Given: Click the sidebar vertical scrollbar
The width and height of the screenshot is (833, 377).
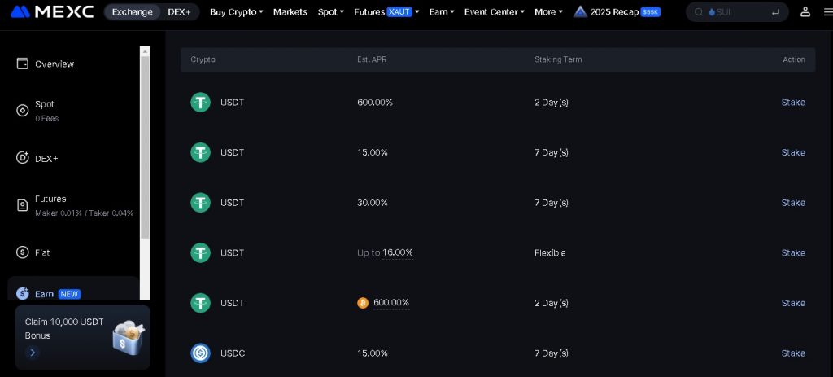Looking at the screenshot, I should coord(146,147).
